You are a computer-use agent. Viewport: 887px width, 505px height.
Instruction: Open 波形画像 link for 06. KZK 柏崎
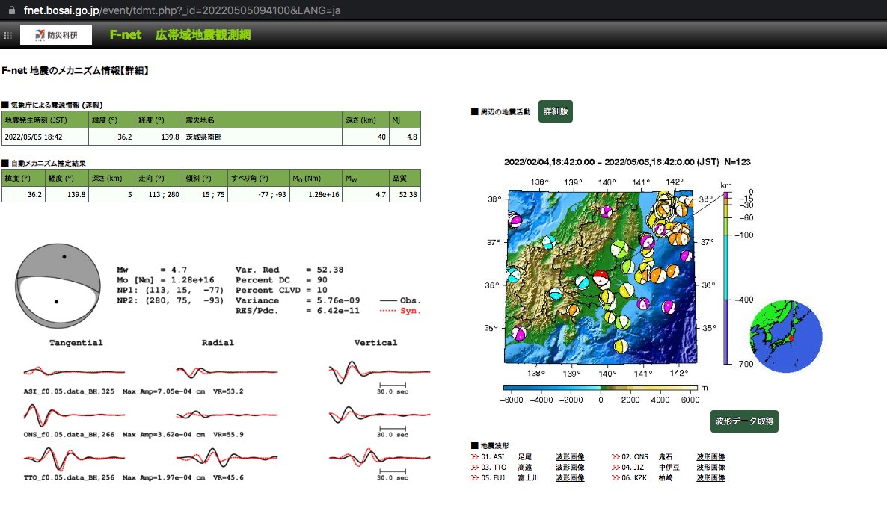click(710, 478)
